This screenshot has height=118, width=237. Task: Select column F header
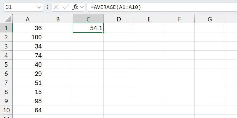(x=179, y=19)
